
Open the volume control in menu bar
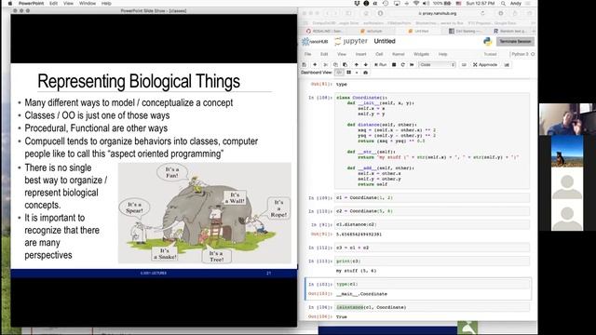427,3
